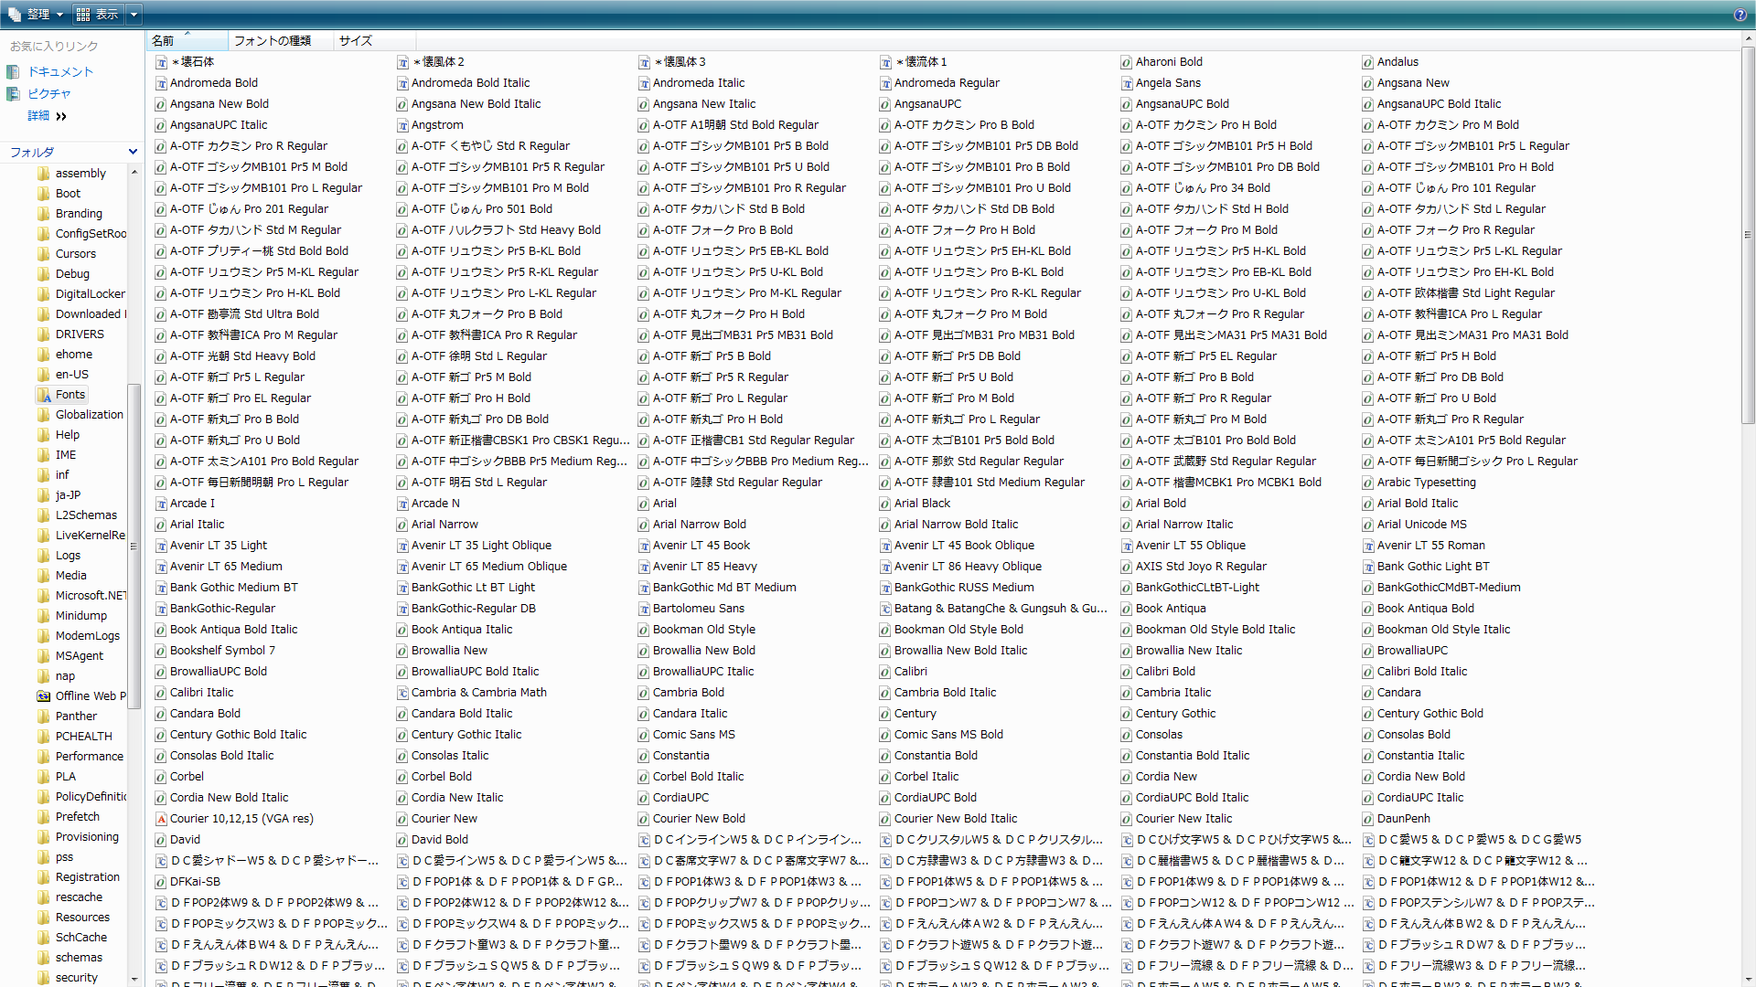The width and height of the screenshot is (1756, 987).
Task: Click the Prefetch folder icon
Action: point(43,817)
